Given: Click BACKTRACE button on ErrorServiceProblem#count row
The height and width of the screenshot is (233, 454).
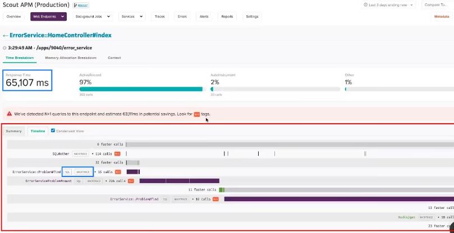Looking at the screenshot, I should tap(94, 181).
